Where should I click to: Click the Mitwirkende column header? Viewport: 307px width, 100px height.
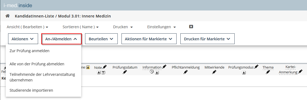click(x=214, y=67)
